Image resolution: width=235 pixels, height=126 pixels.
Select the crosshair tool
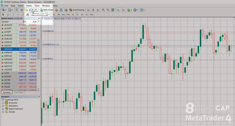[8, 15]
